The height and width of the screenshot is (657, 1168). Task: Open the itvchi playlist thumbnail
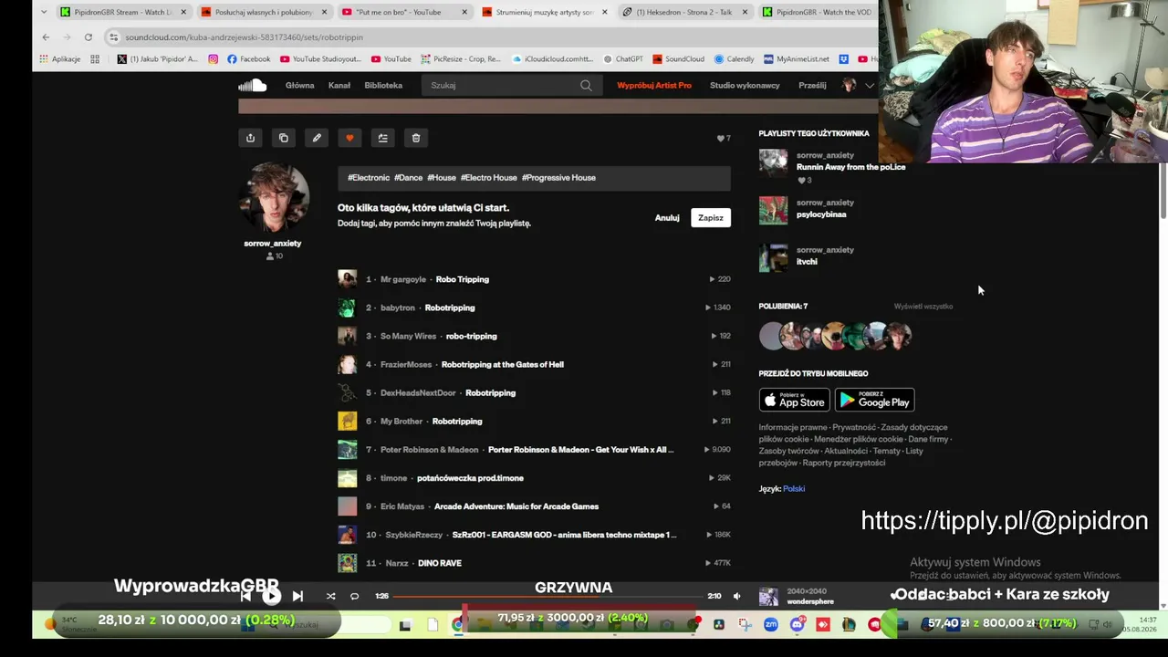773,257
